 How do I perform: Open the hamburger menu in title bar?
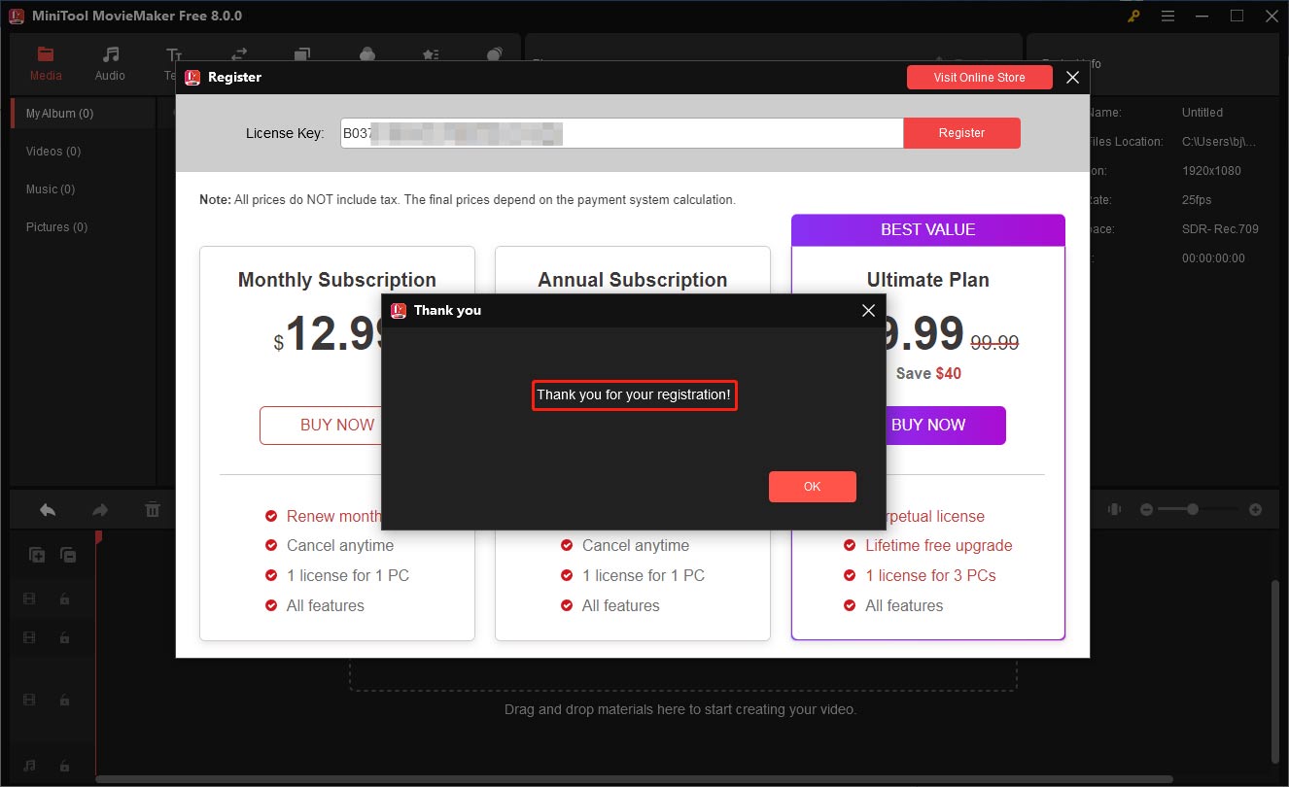click(1167, 17)
